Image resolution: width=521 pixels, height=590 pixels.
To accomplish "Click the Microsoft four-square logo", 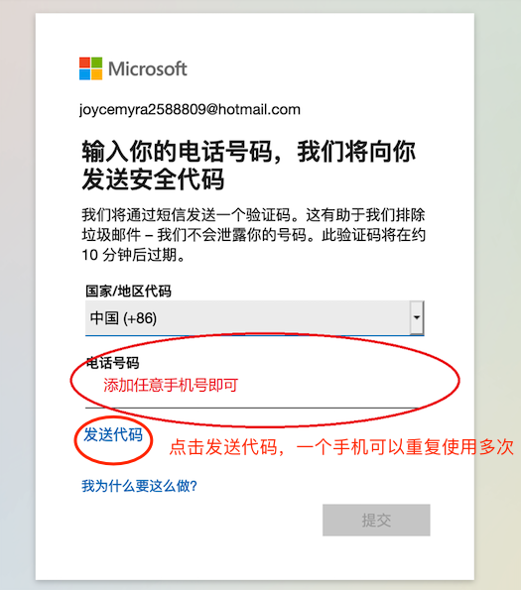I will [x=90, y=68].
